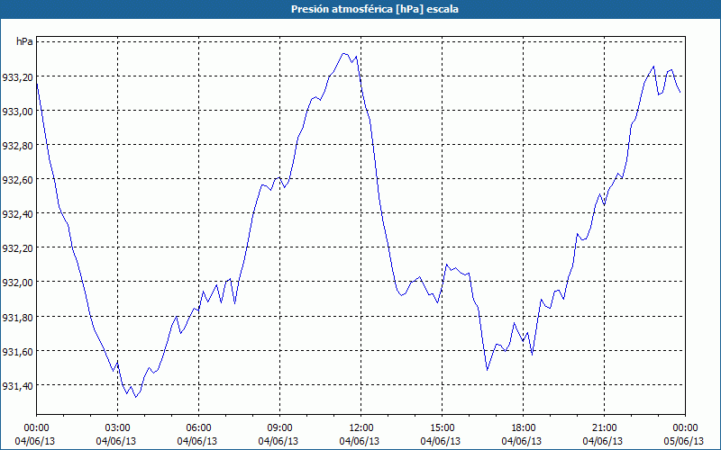Click the pressure curve's highest peak before 12:00

(344, 53)
